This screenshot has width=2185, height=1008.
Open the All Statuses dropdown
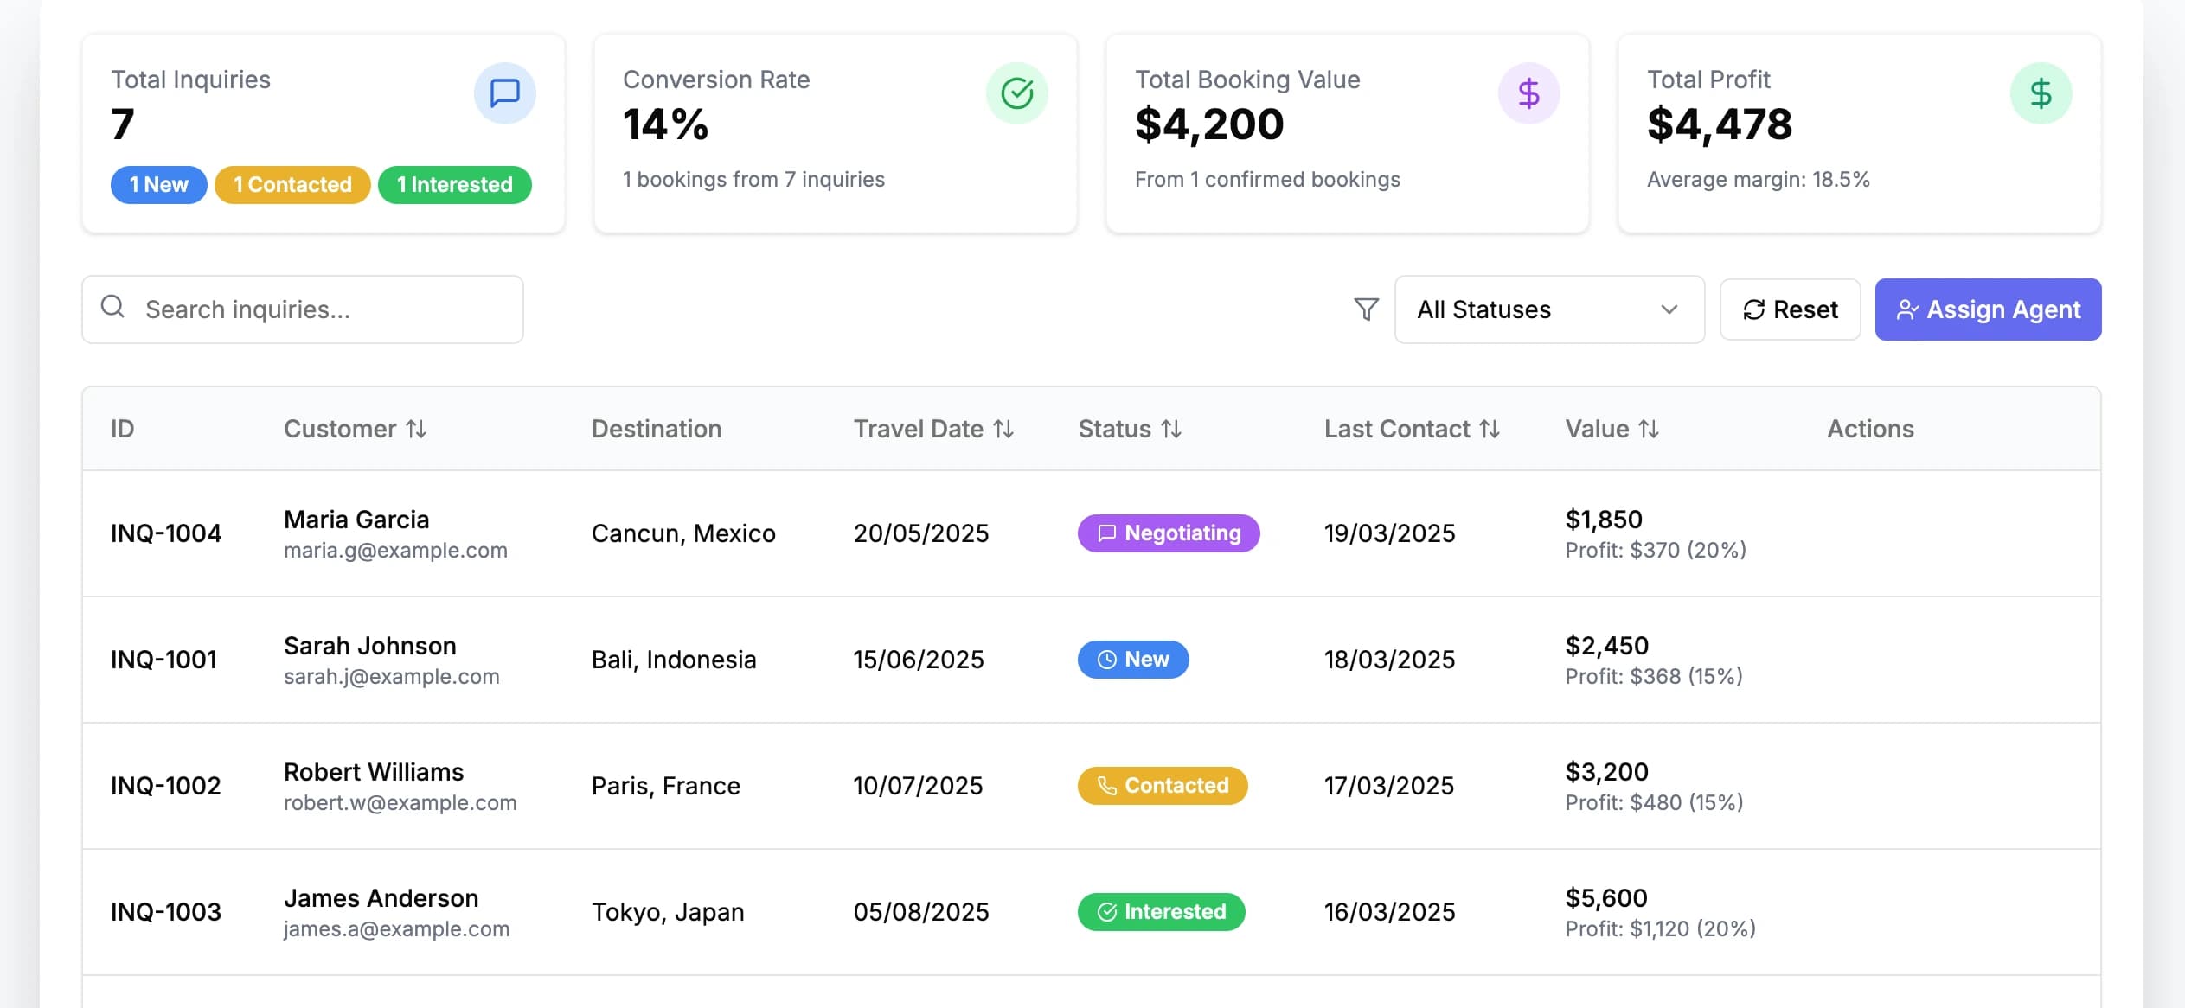tap(1550, 309)
